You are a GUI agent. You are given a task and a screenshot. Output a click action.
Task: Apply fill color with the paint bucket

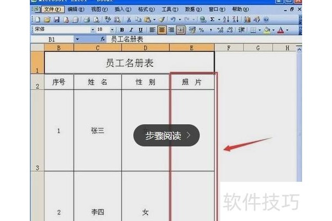pyautogui.click(x=267, y=30)
